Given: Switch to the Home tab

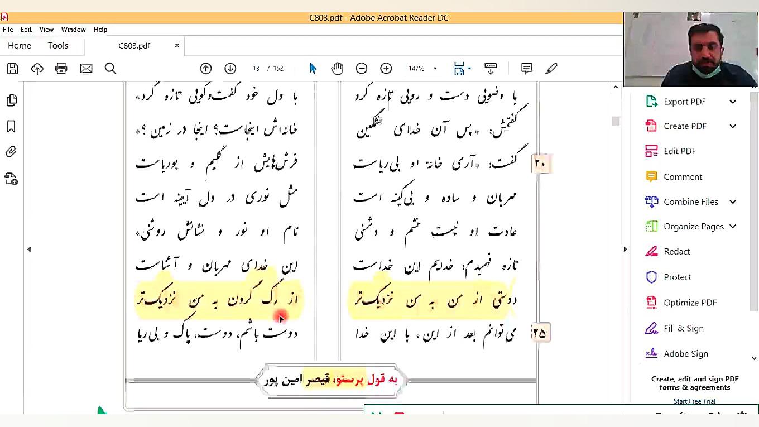Looking at the screenshot, I should [x=19, y=45].
